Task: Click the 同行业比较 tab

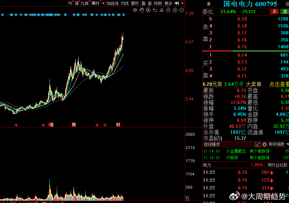Action: (277, 165)
